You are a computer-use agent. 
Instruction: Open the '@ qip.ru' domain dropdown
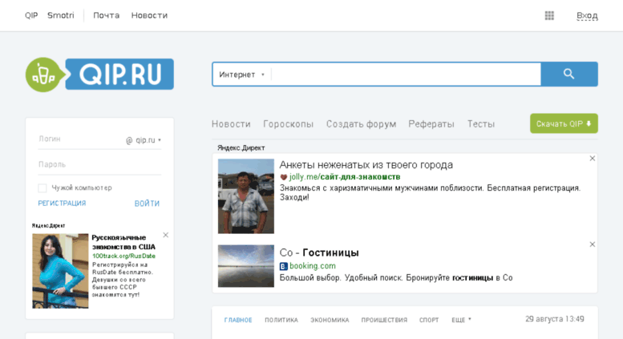tap(144, 140)
